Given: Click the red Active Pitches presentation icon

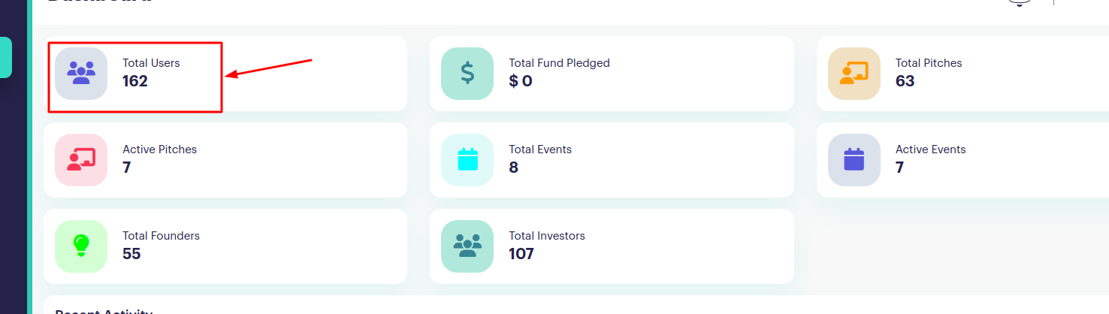Looking at the screenshot, I should [x=81, y=159].
